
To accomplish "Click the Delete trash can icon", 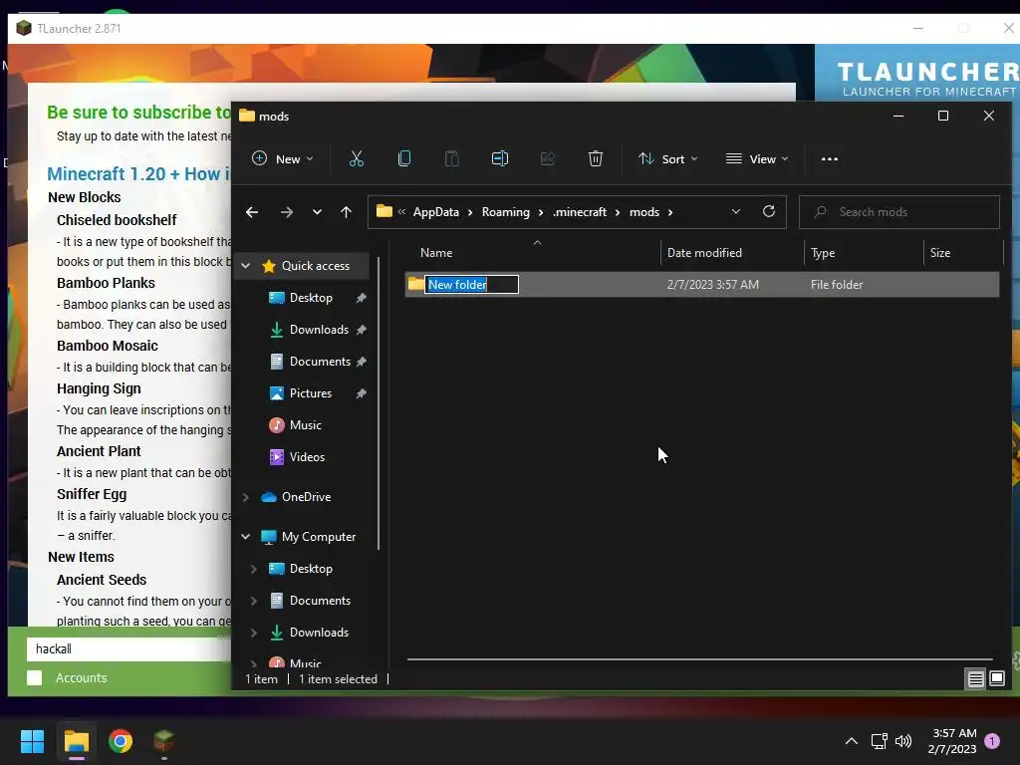I will [596, 158].
